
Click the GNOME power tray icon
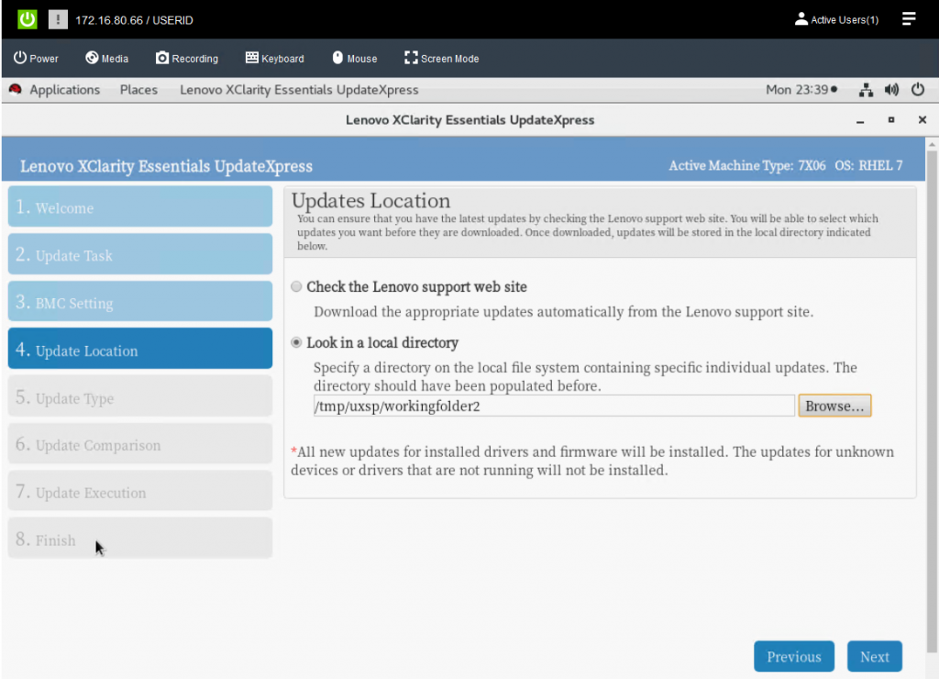tap(917, 90)
